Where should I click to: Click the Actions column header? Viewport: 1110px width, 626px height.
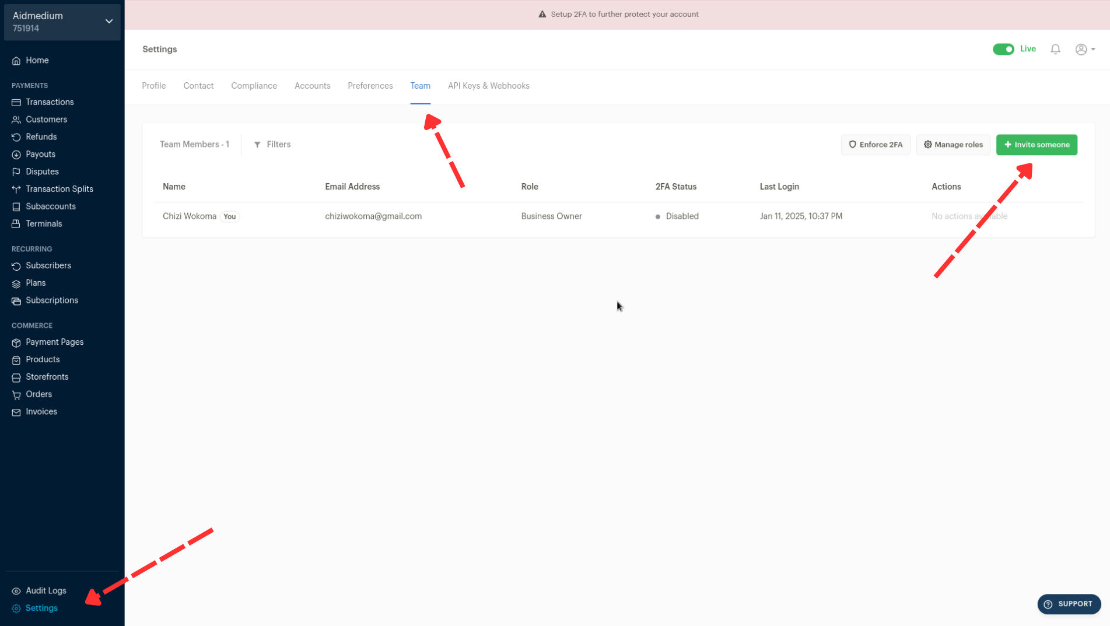(946, 187)
